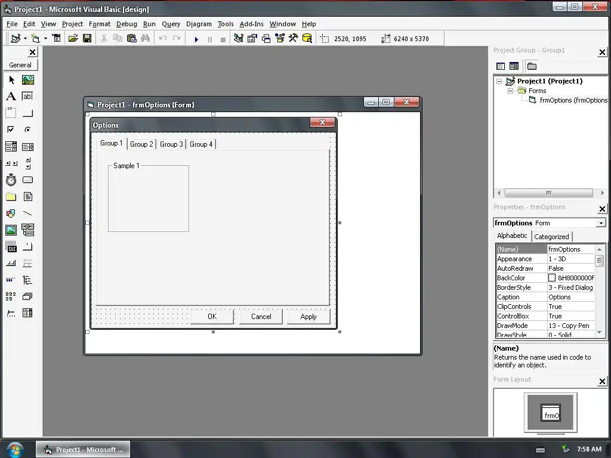Viewport: 611px width, 458px height.
Task: Start the program with Run arrow
Action: [196, 39]
